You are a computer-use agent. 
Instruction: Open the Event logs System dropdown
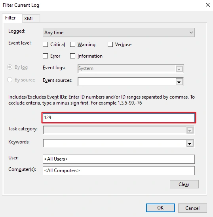pyautogui.click(x=179, y=69)
